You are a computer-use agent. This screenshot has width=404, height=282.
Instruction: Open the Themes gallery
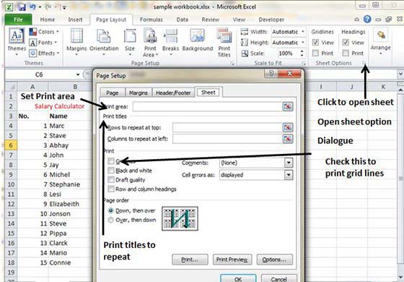pos(17,43)
